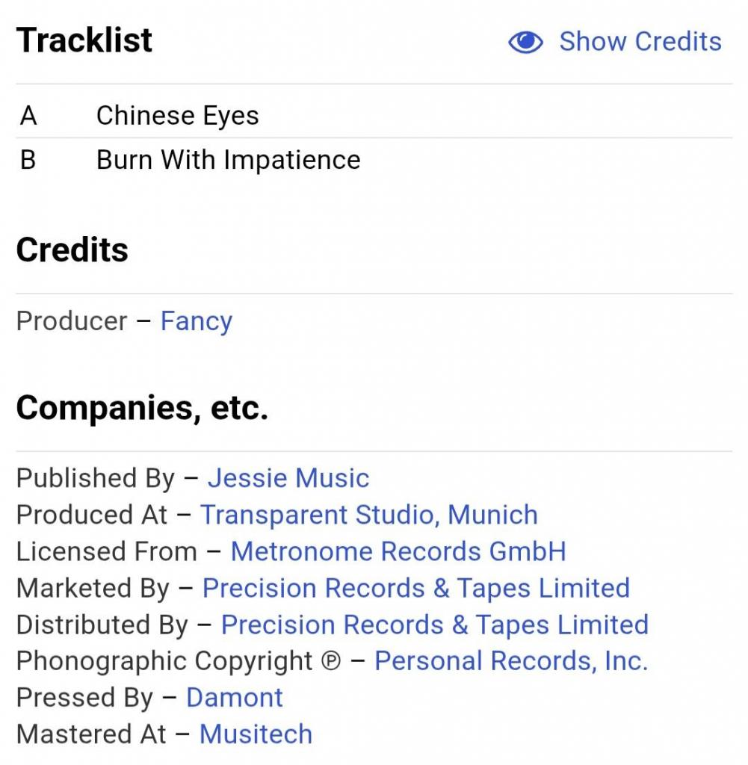Screen dimensions: 748x765
Task: Click track position A in tracklist
Action: point(28,116)
